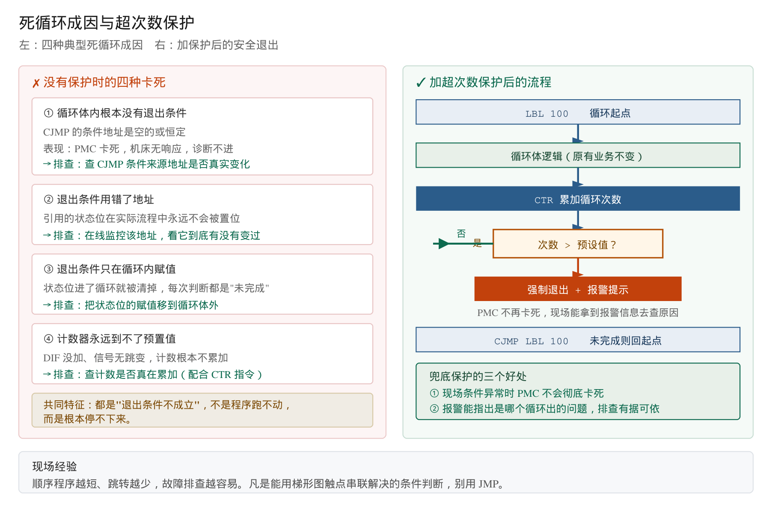Click the green ✓ check icon
772x508 pixels.
(421, 83)
